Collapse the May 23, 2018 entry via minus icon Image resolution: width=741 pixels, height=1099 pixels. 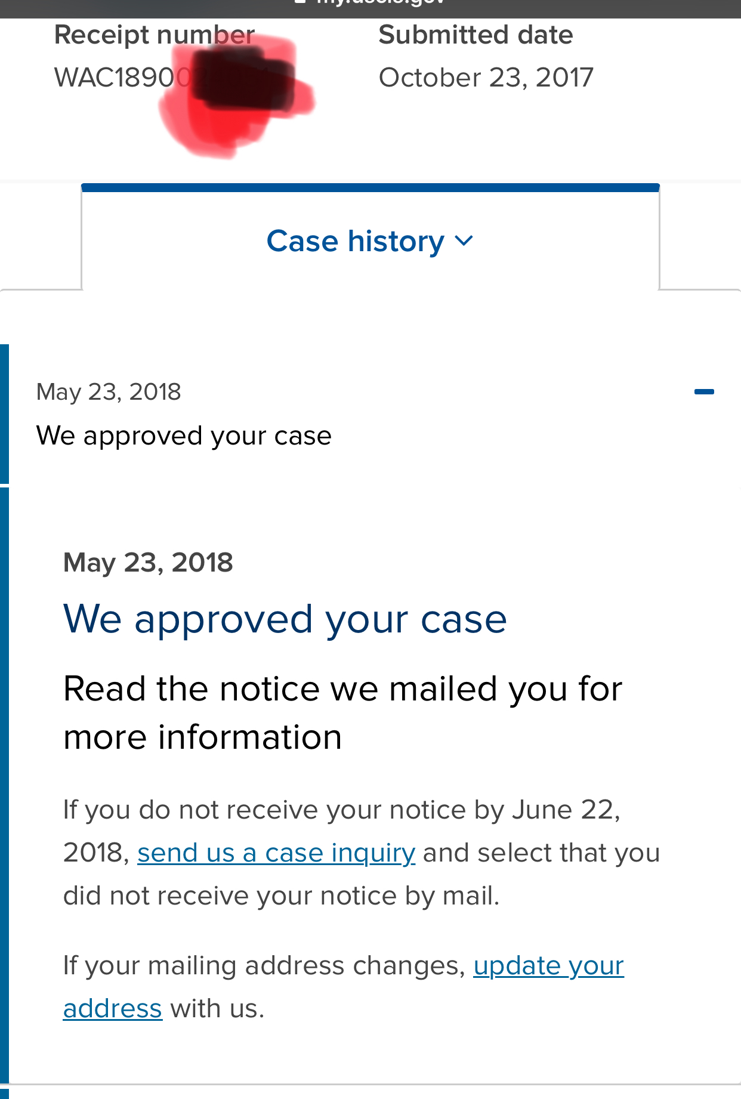pyautogui.click(x=704, y=392)
